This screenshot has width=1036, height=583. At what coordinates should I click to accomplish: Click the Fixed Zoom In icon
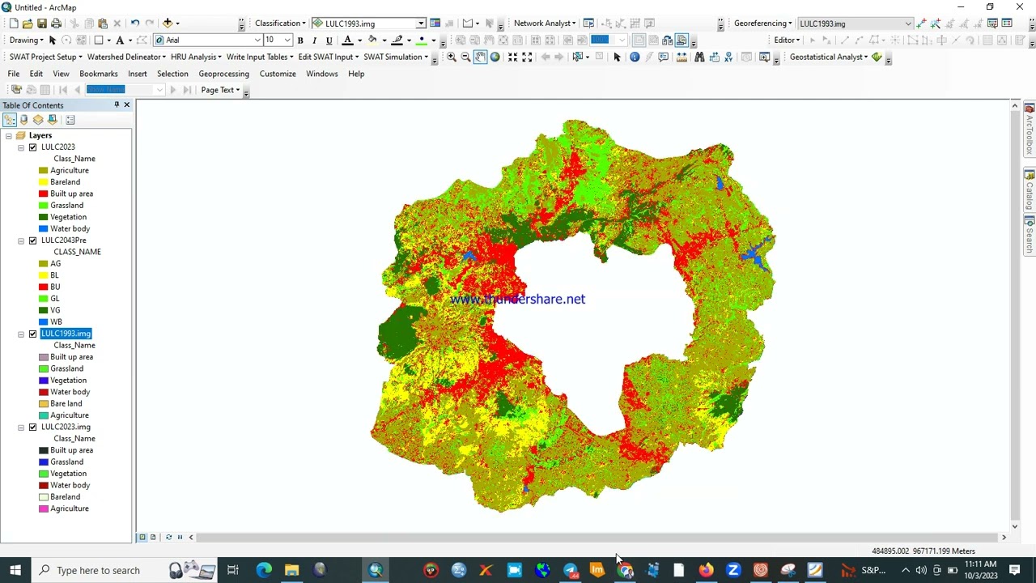click(x=513, y=57)
